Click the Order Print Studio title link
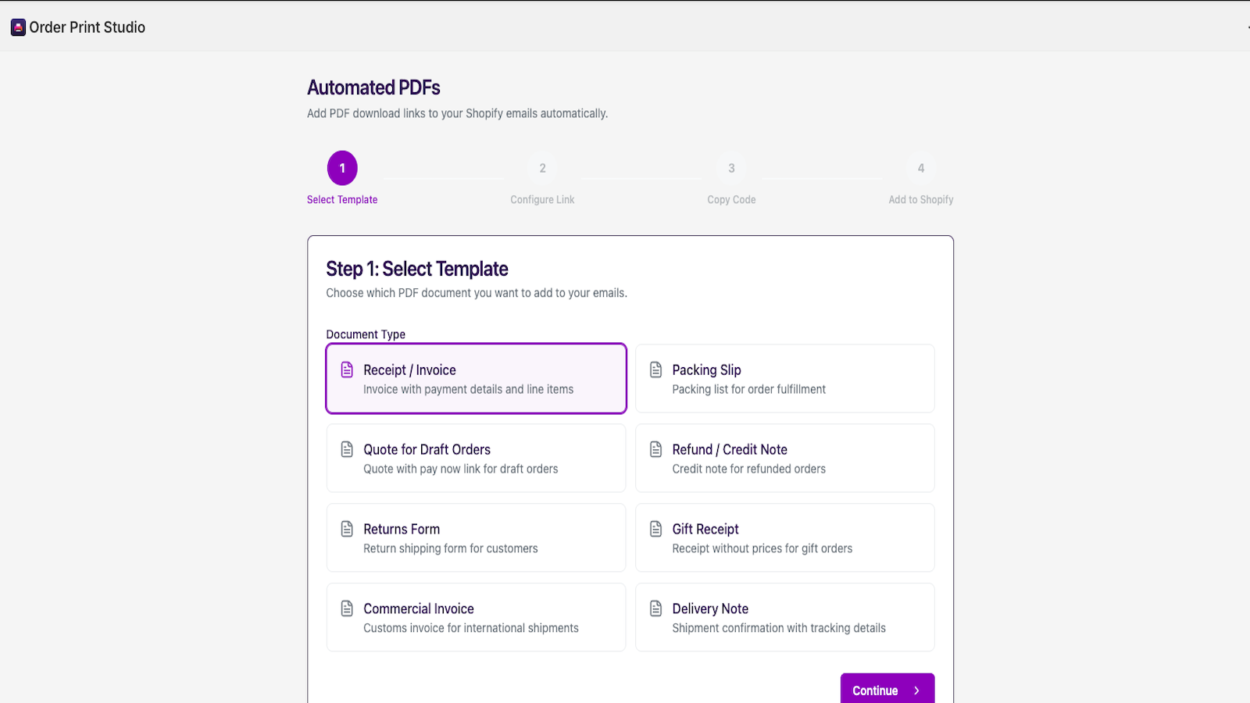Image resolution: width=1250 pixels, height=703 pixels. (x=87, y=27)
